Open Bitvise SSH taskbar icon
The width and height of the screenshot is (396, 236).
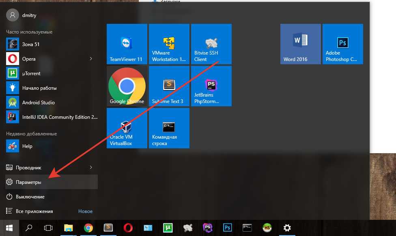tap(187, 228)
